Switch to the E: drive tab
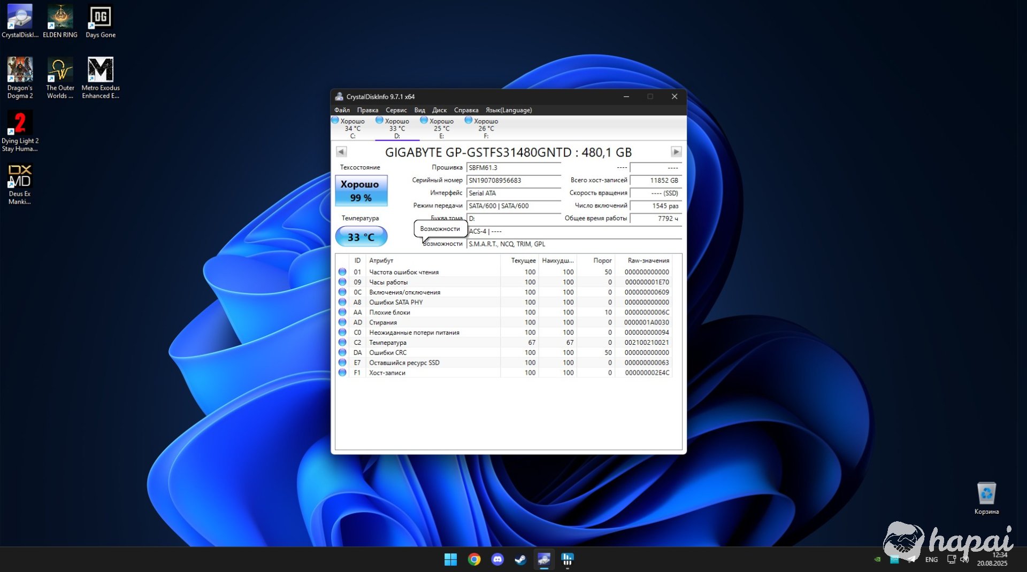 [x=440, y=128]
